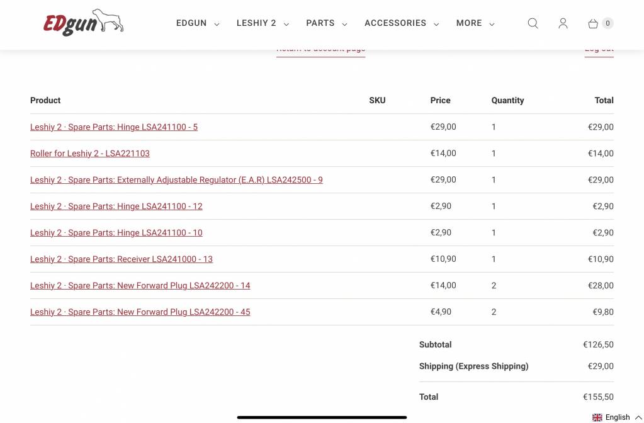This screenshot has height=423, width=644.
Task: Open the shopping basket icon
Action: click(x=592, y=23)
